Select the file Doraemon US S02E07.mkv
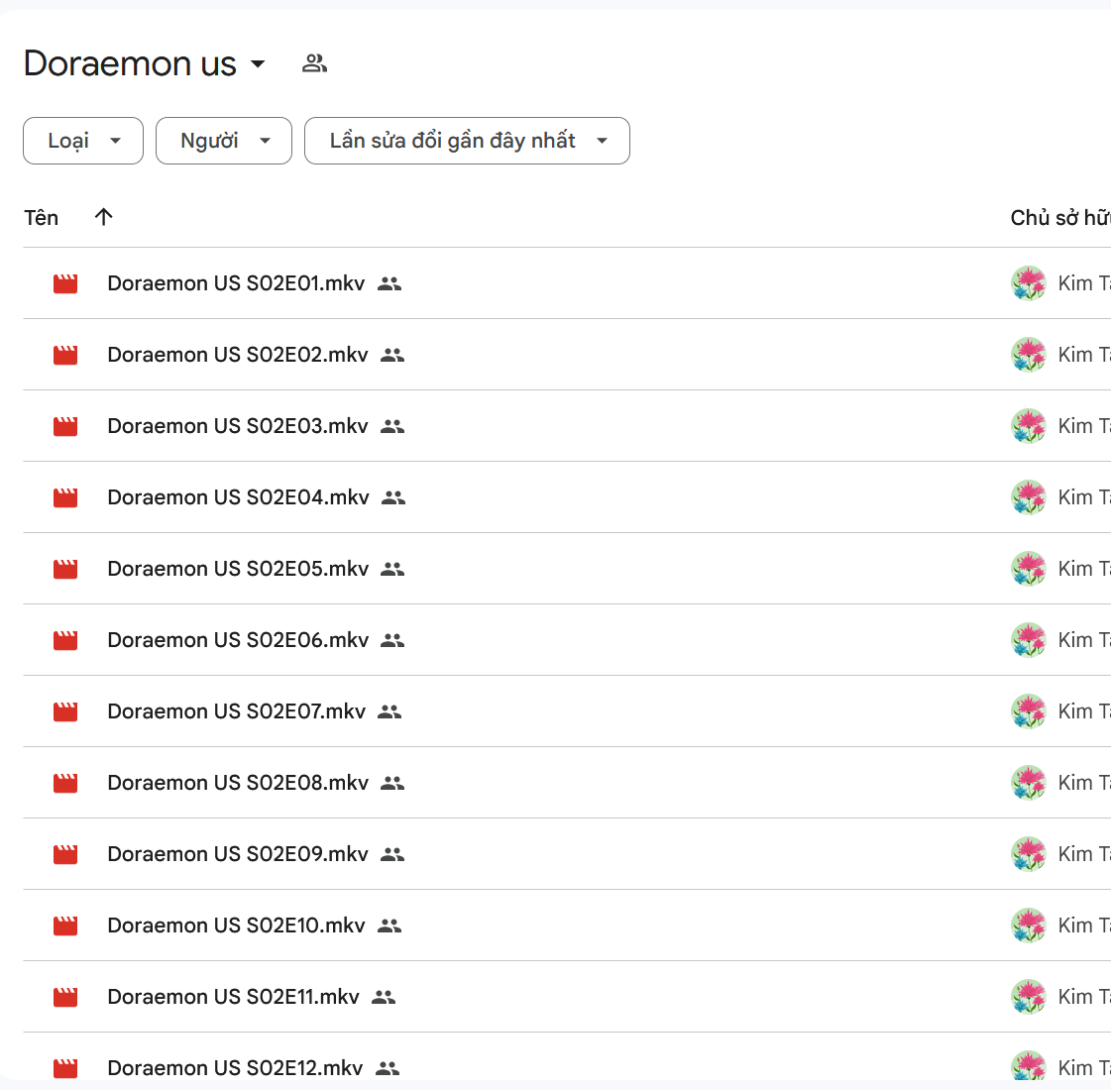 (x=236, y=711)
